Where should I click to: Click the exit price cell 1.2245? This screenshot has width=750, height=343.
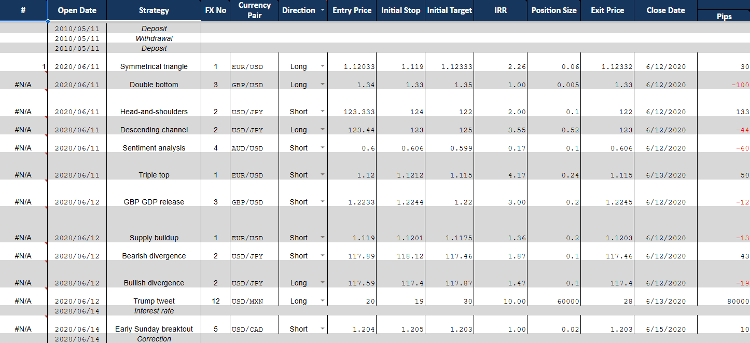(x=607, y=193)
